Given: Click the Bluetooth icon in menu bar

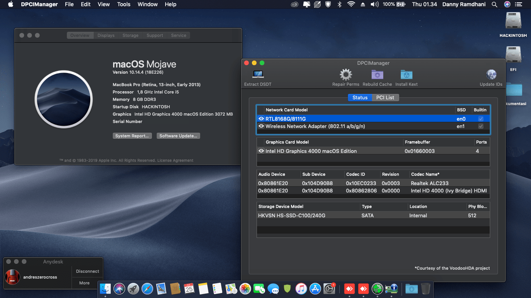Looking at the screenshot, I should click(339, 4).
